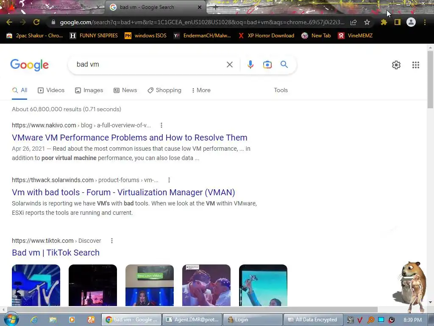
Task: Open the Extensions puzzle icon
Action: coord(384,22)
